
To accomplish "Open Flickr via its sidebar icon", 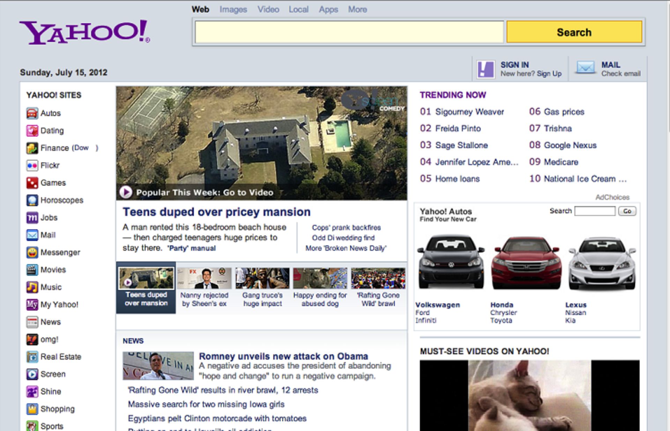I will (32, 165).
